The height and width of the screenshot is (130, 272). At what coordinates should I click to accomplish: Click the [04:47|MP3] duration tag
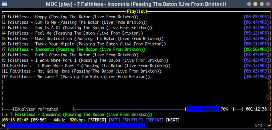(256, 55)
